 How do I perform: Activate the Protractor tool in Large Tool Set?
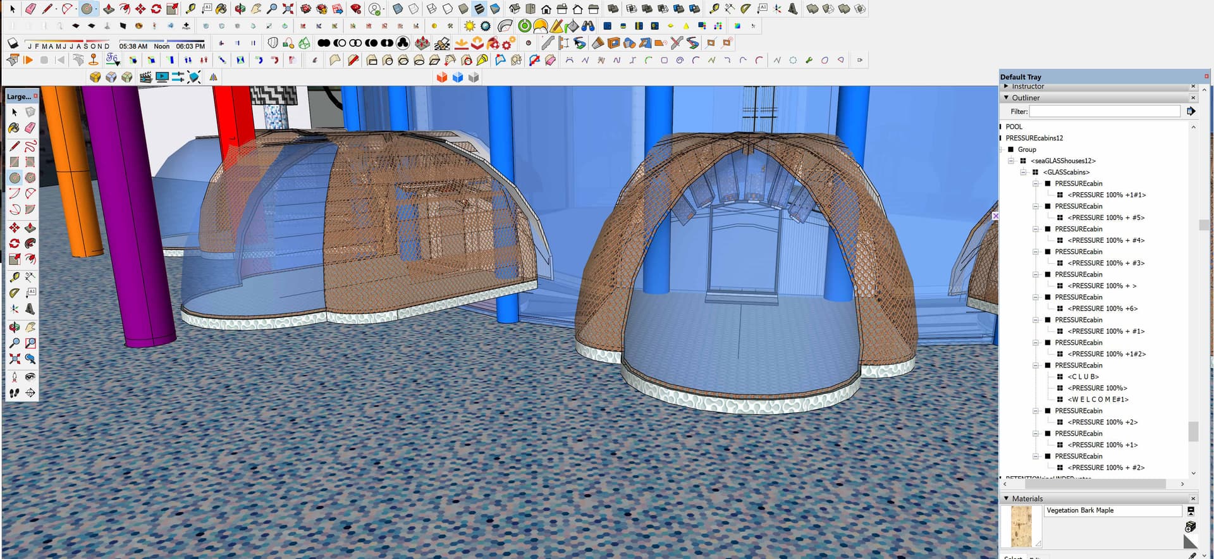(15, 293)
